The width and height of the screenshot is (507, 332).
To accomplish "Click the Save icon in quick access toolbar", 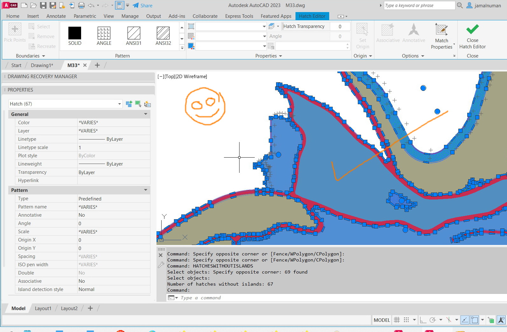I will [x=43, y=5].
